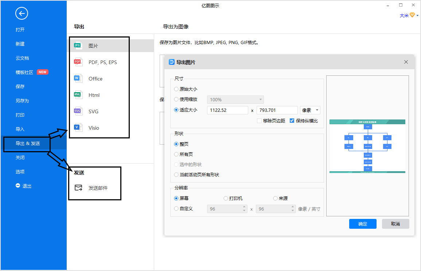The image size is (421, 271).
Task: Open the 模板社区 template community item
Action: click(x=24, y=72)
